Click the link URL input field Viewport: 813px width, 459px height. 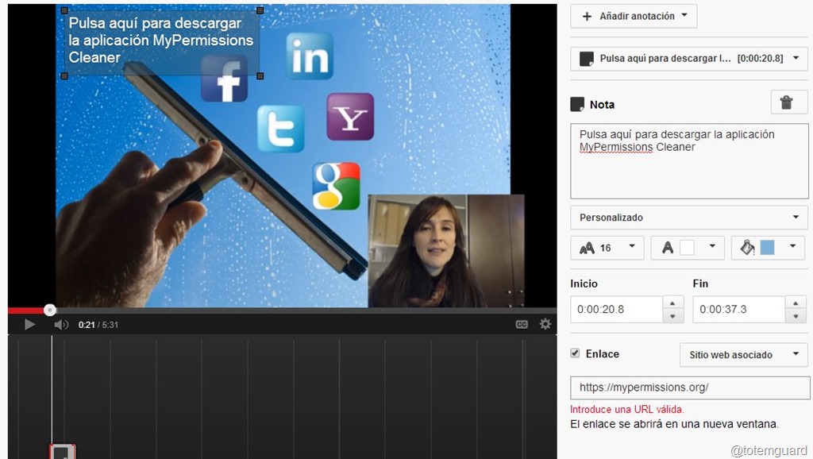tap(688, 388)
